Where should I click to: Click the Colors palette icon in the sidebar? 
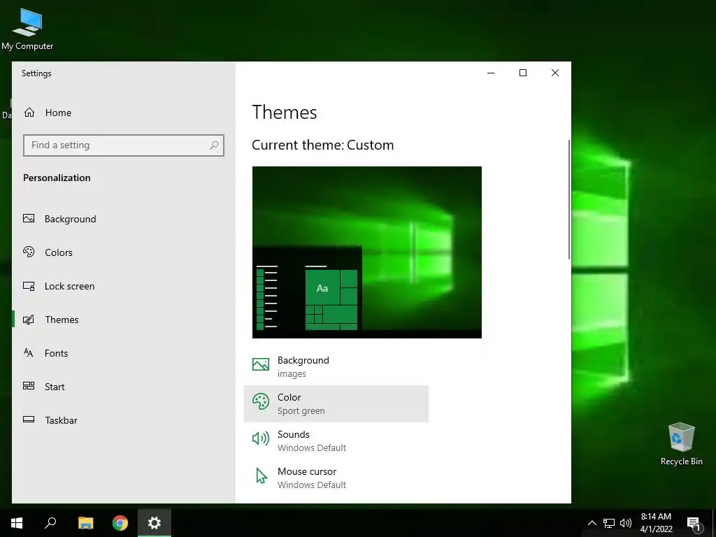tap(29, 252)
